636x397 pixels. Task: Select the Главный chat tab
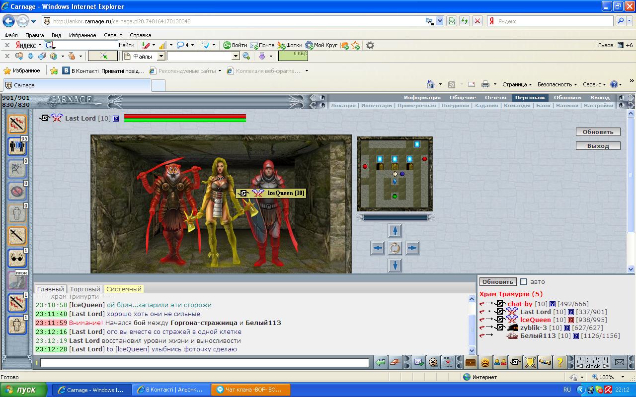pos(50,289)
